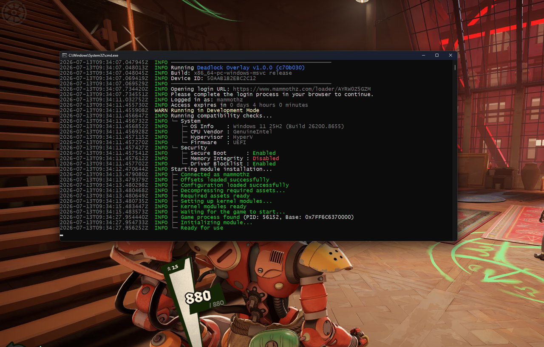Viewport: 544px width, 347px height.
Task: Click the Hypervisor value "HyperV"
Action: pos(243,137)
